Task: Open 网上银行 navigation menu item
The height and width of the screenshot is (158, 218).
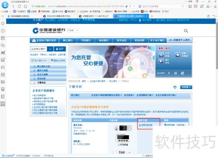Action: coord(68,40)
